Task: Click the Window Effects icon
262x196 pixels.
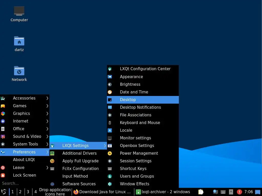Action: point(110,184)
